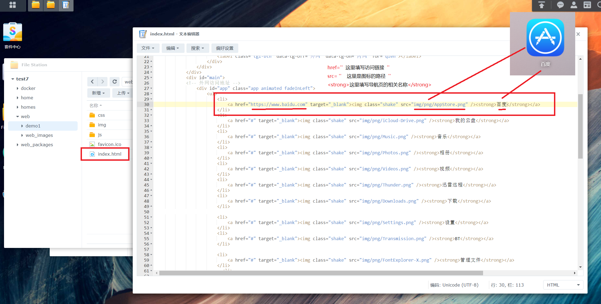Open the 文件 menu
This screenshot has height=304, width=601.
148,48
